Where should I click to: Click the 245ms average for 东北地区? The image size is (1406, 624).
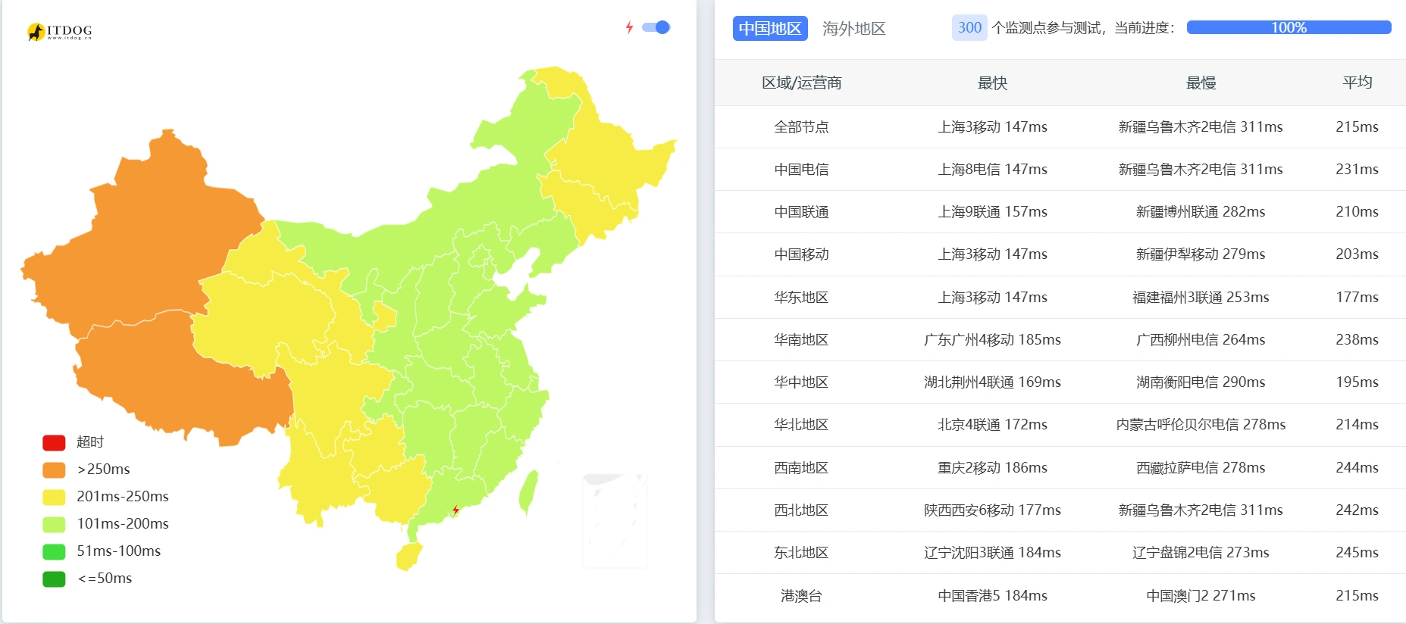1357,553
